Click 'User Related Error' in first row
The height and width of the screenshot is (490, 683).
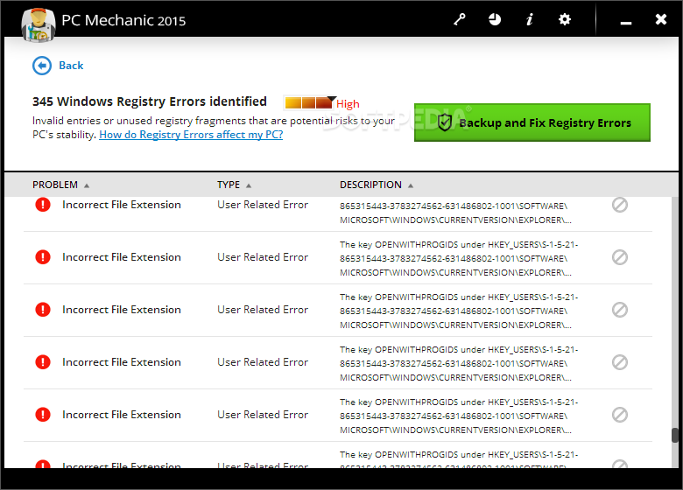pyautogui.click(x=263, y=205)
